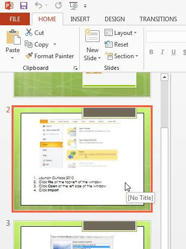Click the Redo/Repeat icon

tap(58, 6)
